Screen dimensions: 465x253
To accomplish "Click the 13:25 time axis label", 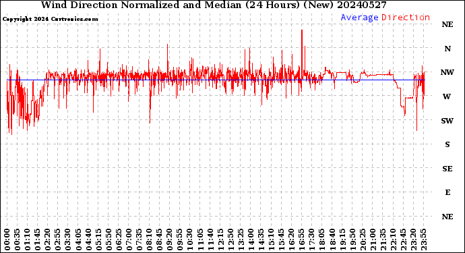I will pyautogui.click(x=241, y=240).
